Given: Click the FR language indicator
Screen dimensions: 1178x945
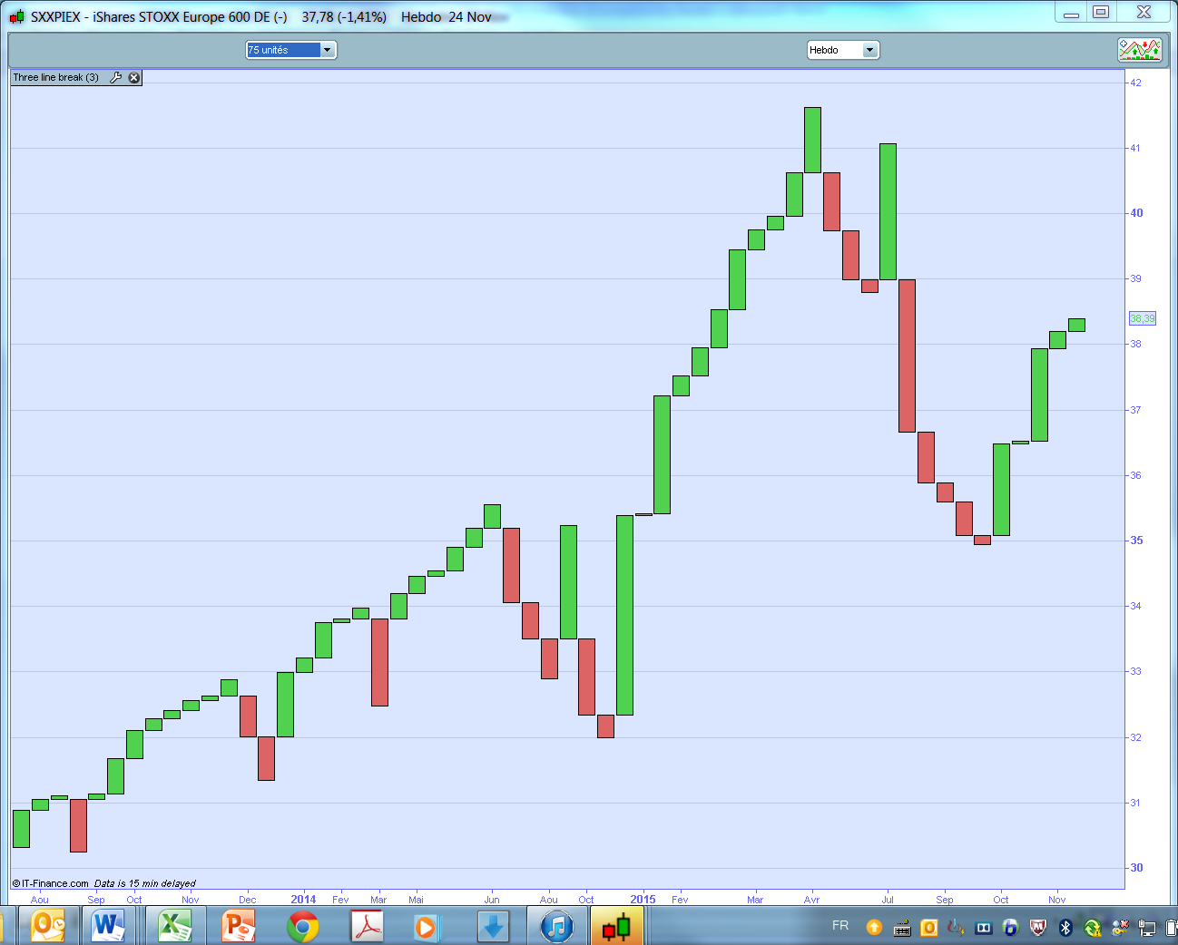Looking at the screenshot, I should pyautogui.click(x=840, y=926).
